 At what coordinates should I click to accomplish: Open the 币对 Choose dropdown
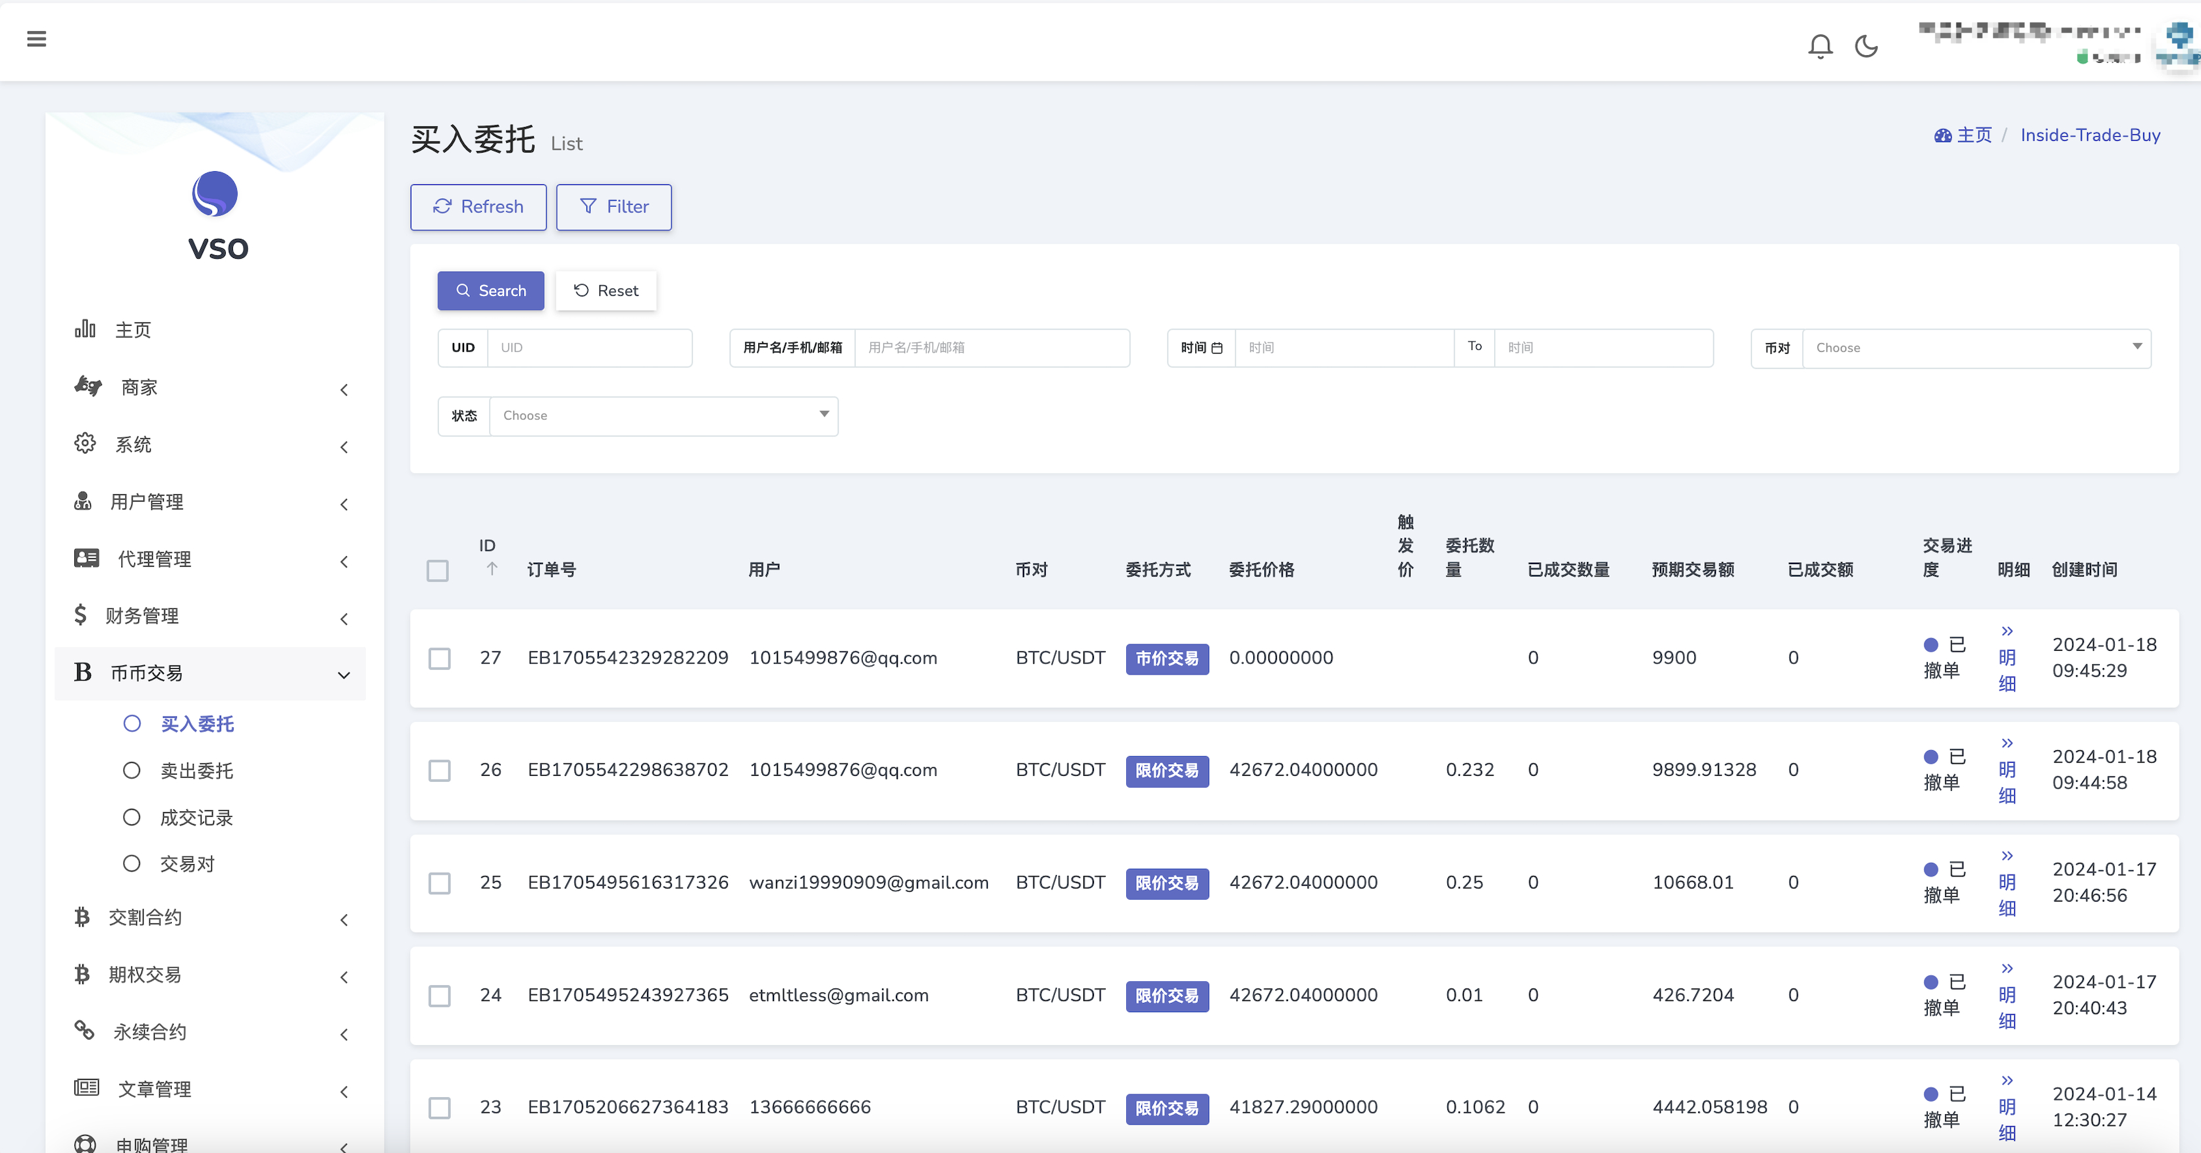point(1975,347)
